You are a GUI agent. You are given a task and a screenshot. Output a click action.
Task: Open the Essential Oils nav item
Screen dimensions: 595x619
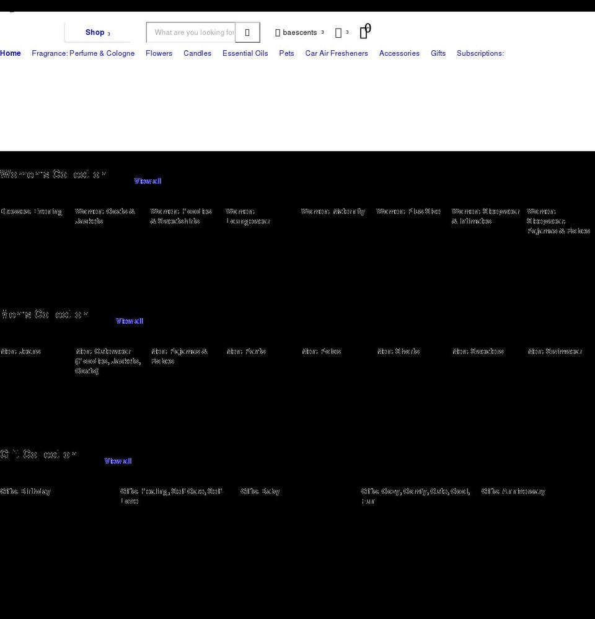tap(245, 53)
